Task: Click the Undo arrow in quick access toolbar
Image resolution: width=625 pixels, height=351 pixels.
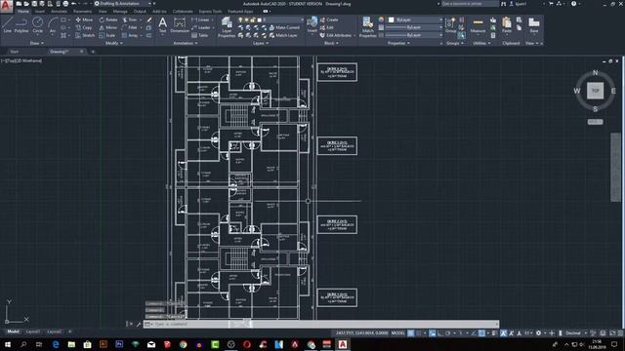Action: [x=74, y=4]
